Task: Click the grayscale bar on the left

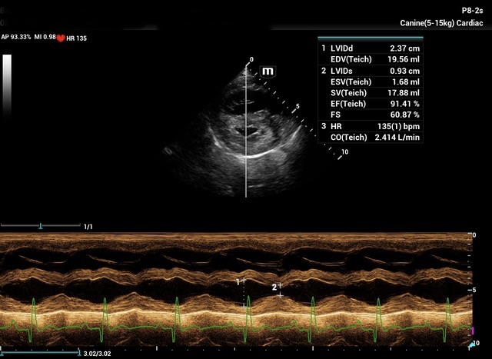Action: (7, 75)
